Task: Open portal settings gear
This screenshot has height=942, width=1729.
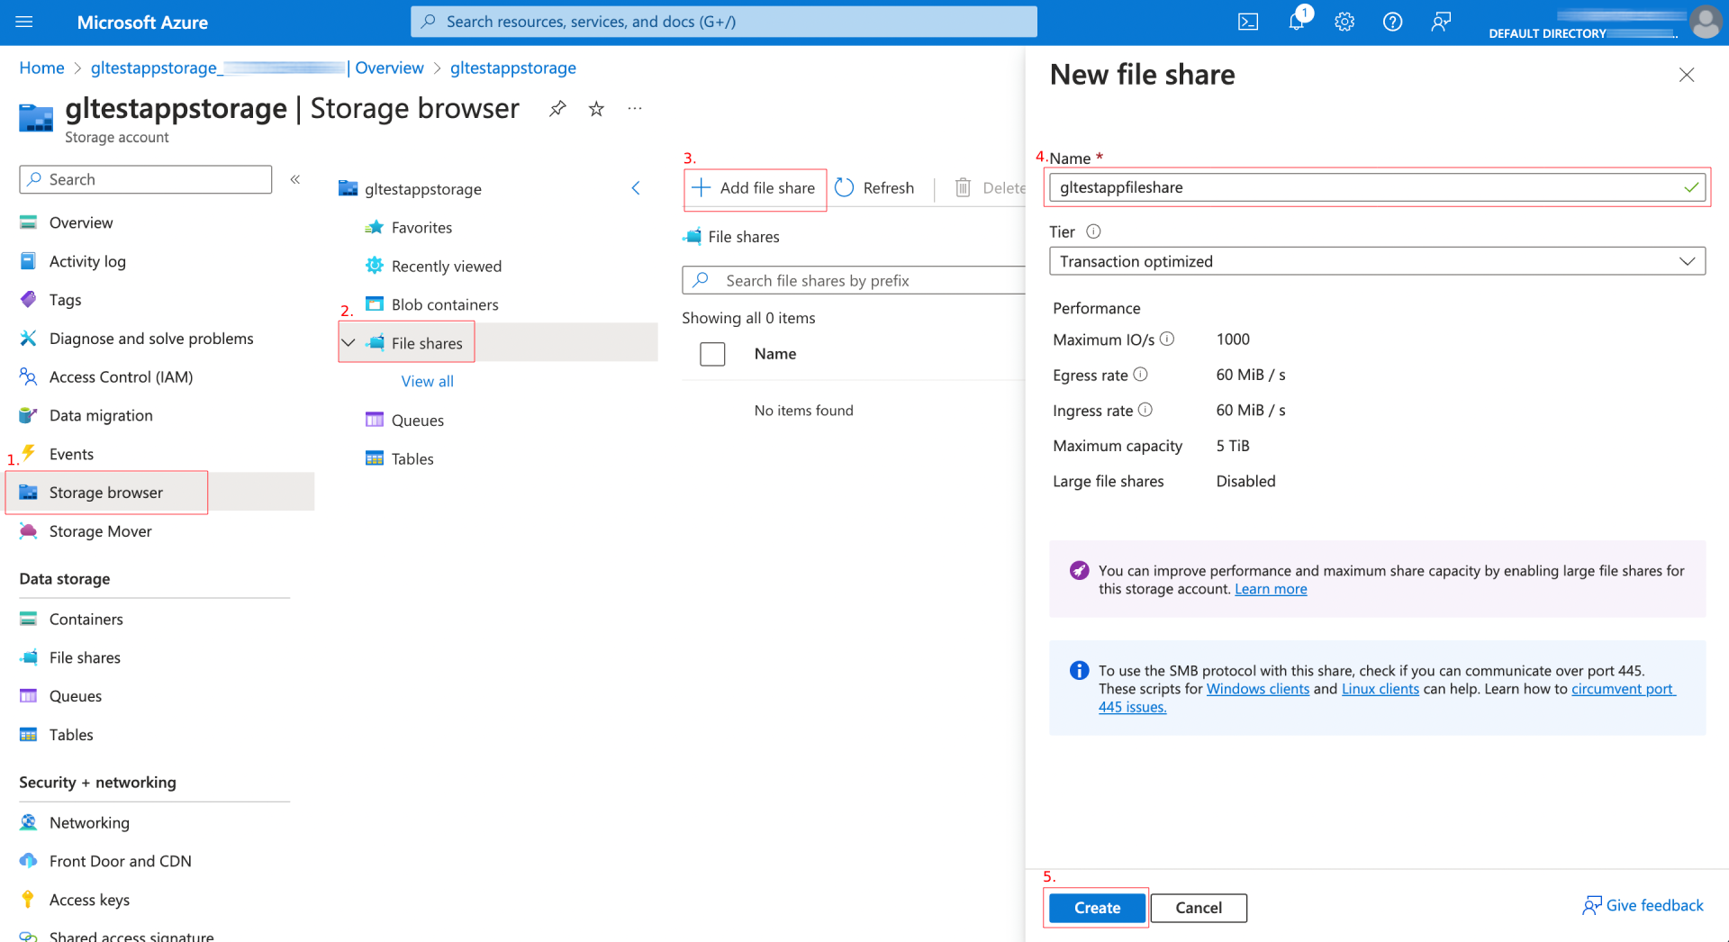Action: (x=1344, y=22)
